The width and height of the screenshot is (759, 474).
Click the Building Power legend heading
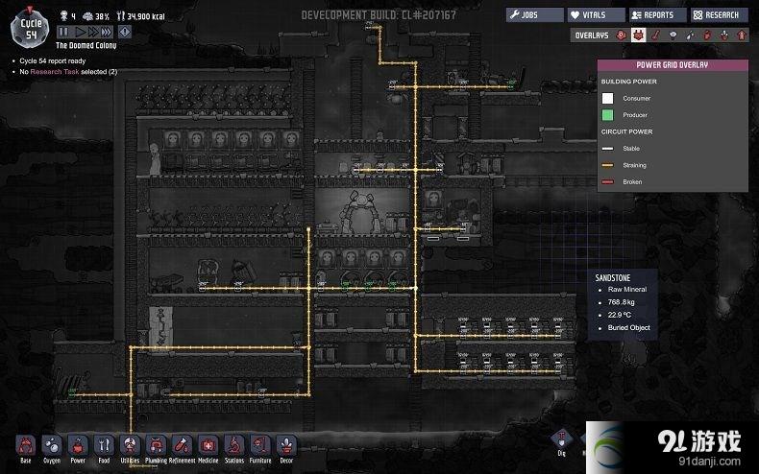point(628,82)
